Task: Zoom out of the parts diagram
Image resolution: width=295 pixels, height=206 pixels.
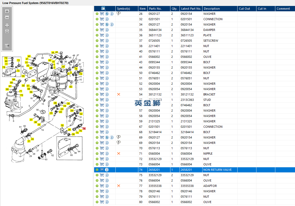Action: coord(7,18)
